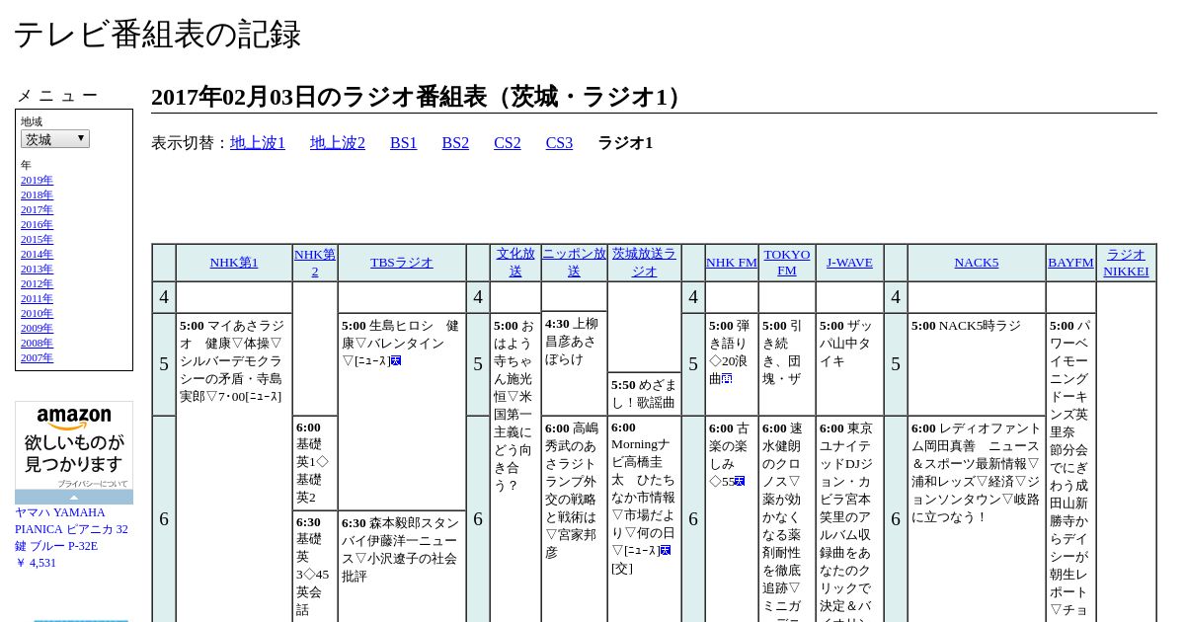Select the 5:00 ザッパ山中タイキ program cell

pos(849,364)
